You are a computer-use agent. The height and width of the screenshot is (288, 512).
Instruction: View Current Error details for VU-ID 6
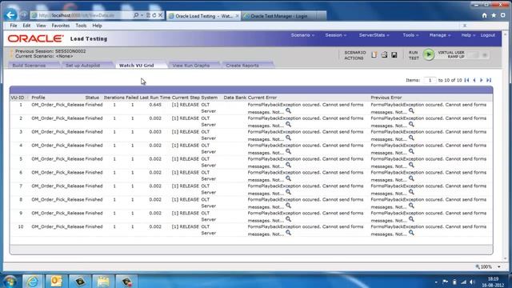coord(288,178)
